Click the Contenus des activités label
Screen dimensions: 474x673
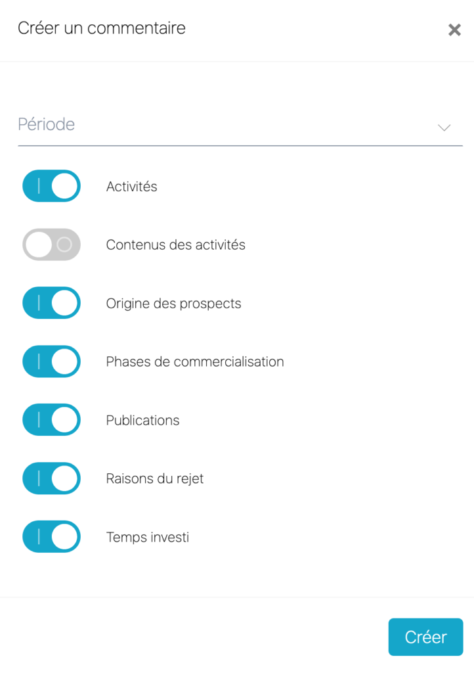click(176, 245)
